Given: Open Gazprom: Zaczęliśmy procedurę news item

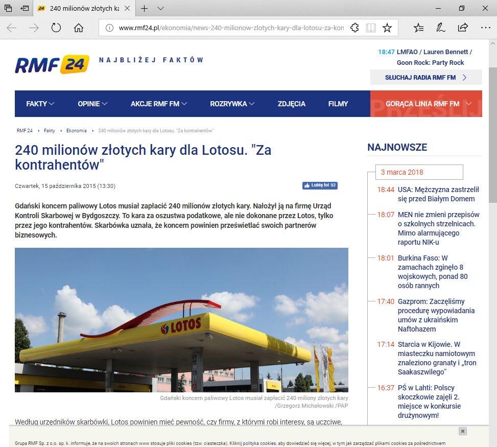Looking at the screenshot, I should point(436,315).
